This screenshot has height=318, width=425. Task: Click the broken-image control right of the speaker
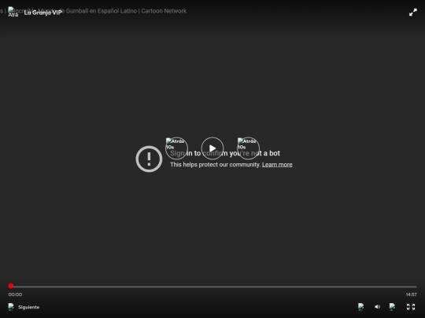(x=392, y=307)
